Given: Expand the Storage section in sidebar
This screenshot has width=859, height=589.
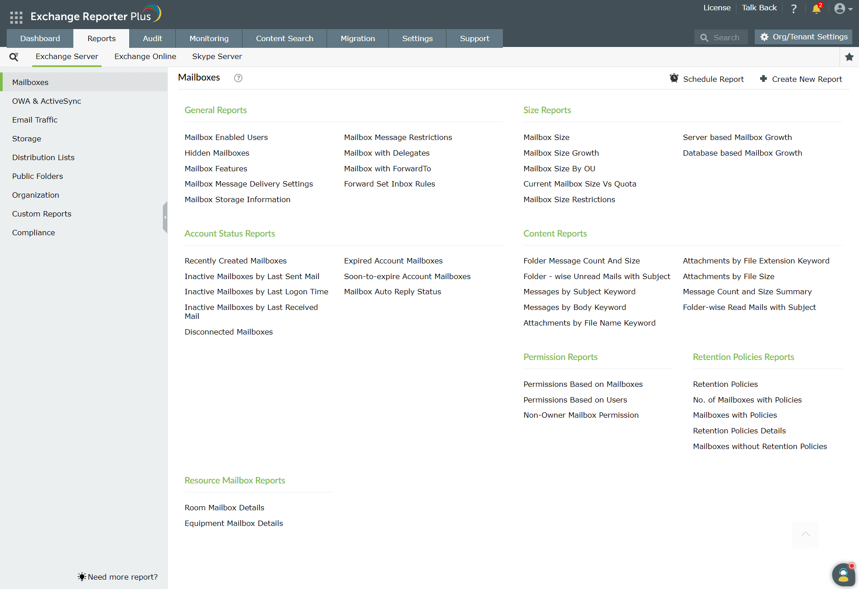Looking at the screenshot, I should coord(27,138).
